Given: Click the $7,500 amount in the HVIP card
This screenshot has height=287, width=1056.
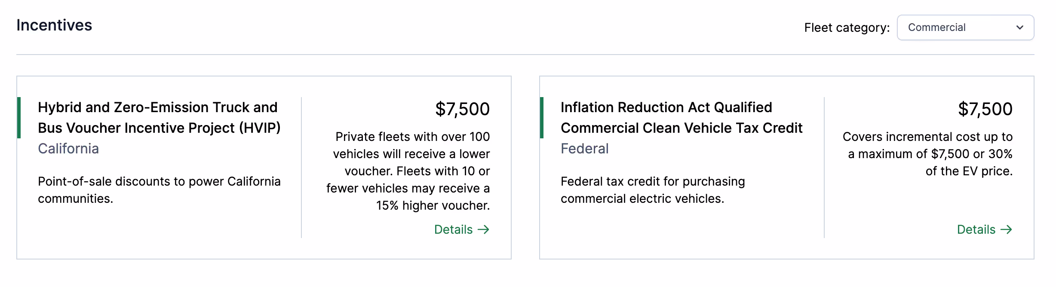Looking at the screenshot, I should point(462,109).
